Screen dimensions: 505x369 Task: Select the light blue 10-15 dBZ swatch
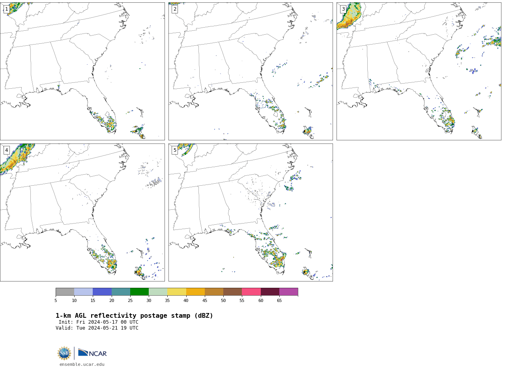83,292
